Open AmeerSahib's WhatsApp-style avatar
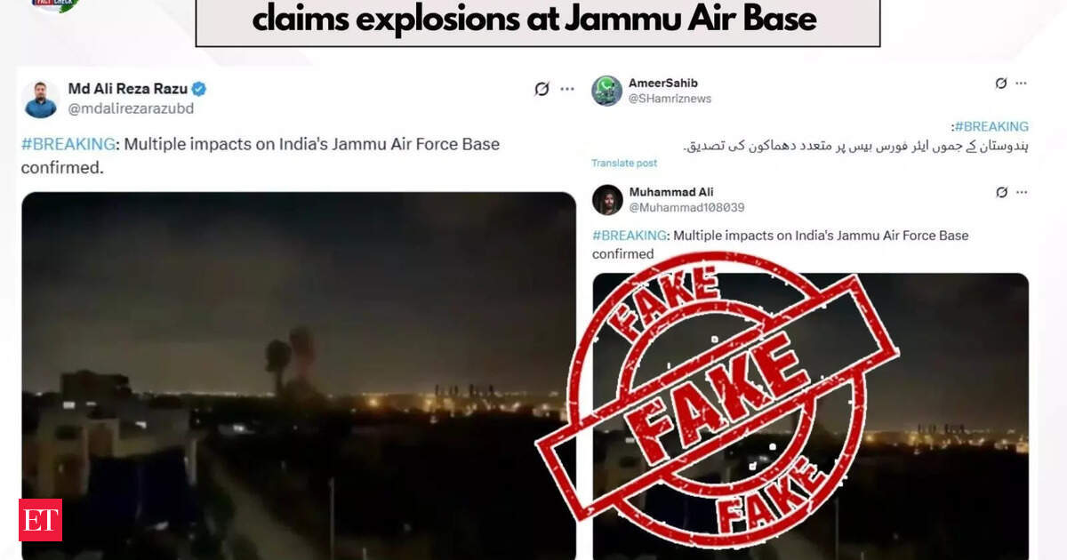 [x=606, y=90]
